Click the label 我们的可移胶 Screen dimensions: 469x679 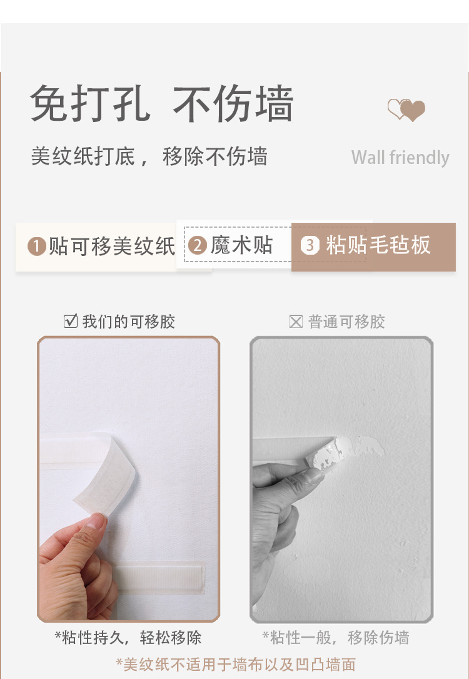pos(128,322)
